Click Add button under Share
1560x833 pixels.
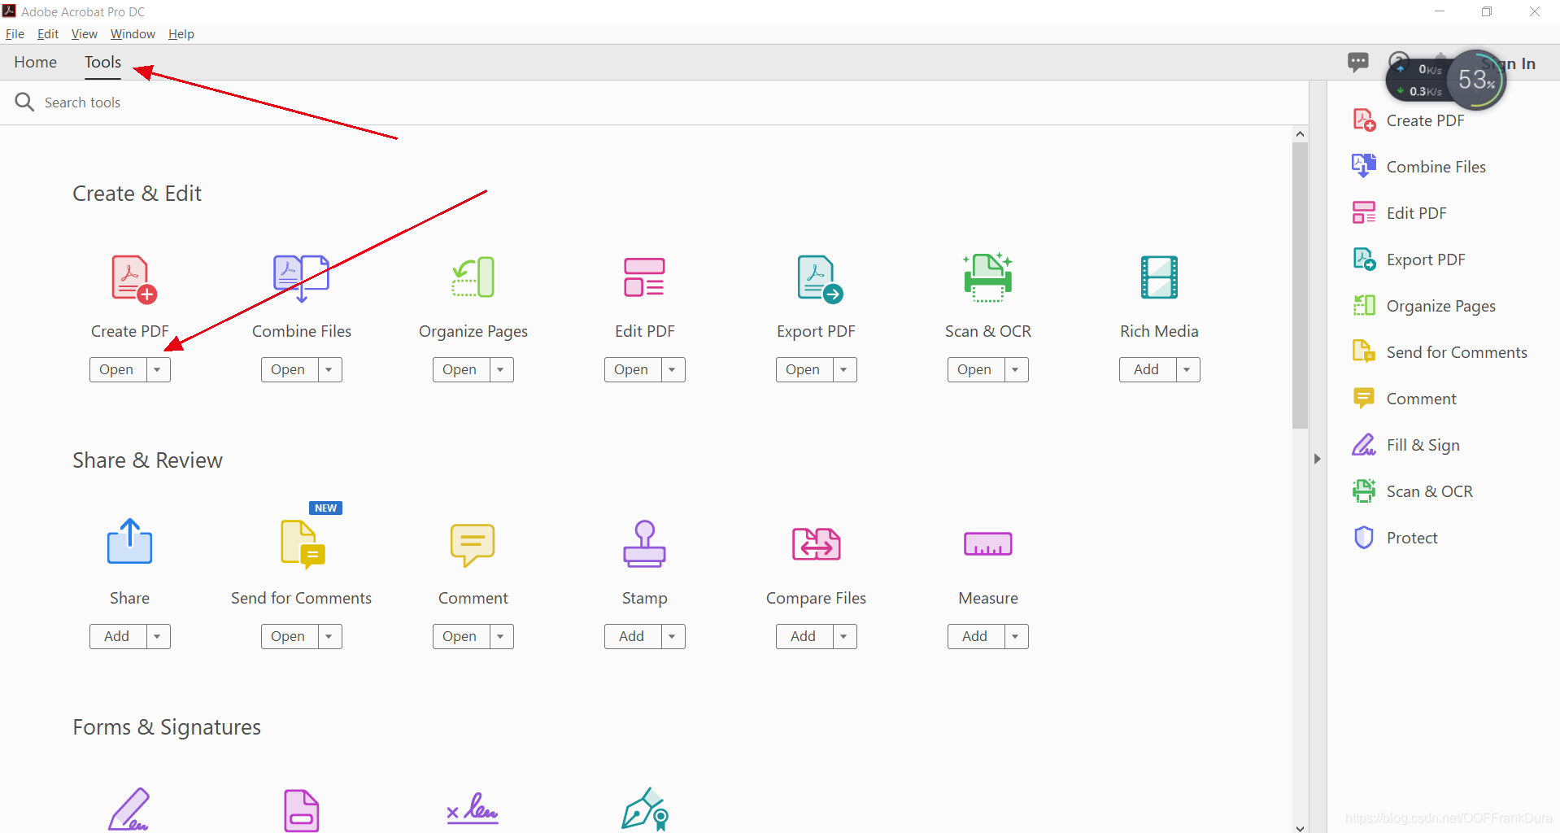[117, 636]
